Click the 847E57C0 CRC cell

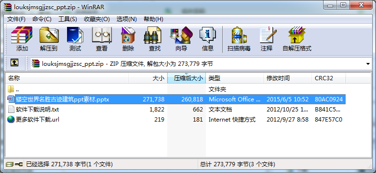(329, 120)
